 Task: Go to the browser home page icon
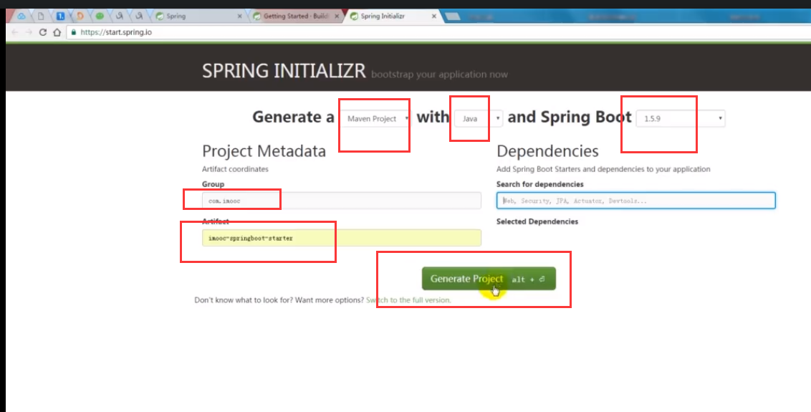point(57,32)
